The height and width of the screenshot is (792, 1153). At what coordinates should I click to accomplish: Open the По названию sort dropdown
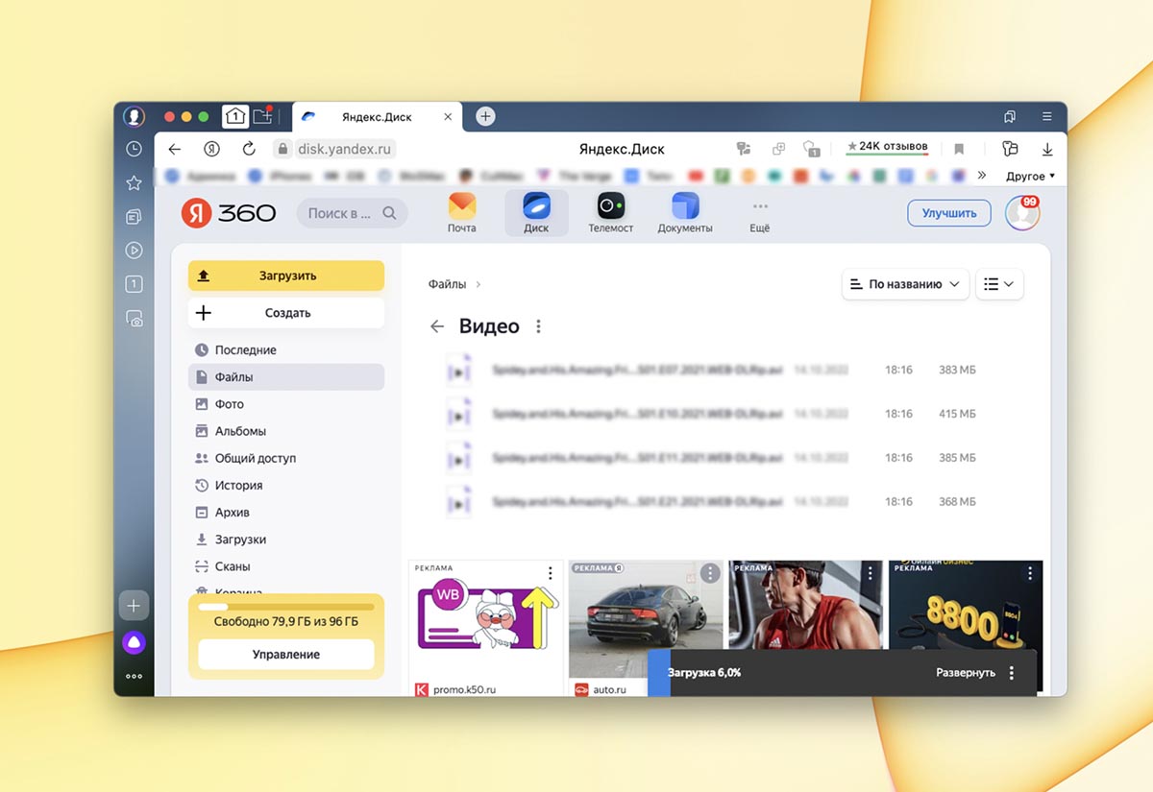(905, 284)
